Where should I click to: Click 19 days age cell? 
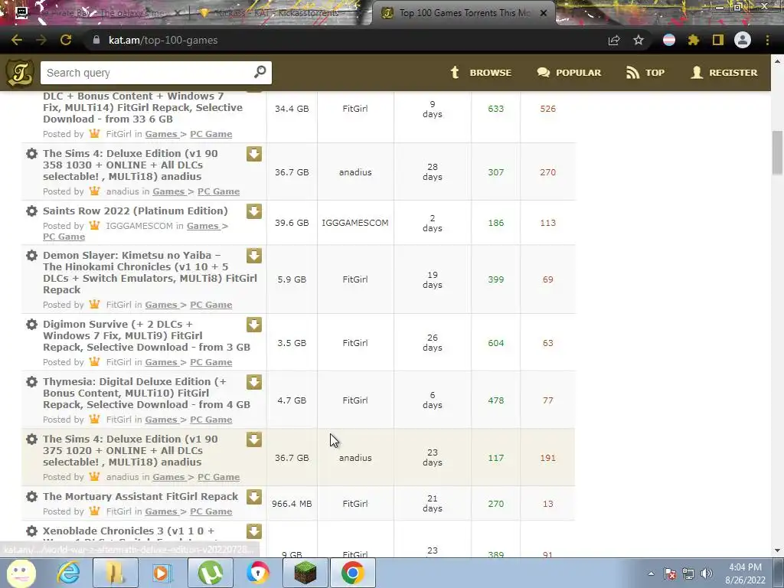point(433,279)
